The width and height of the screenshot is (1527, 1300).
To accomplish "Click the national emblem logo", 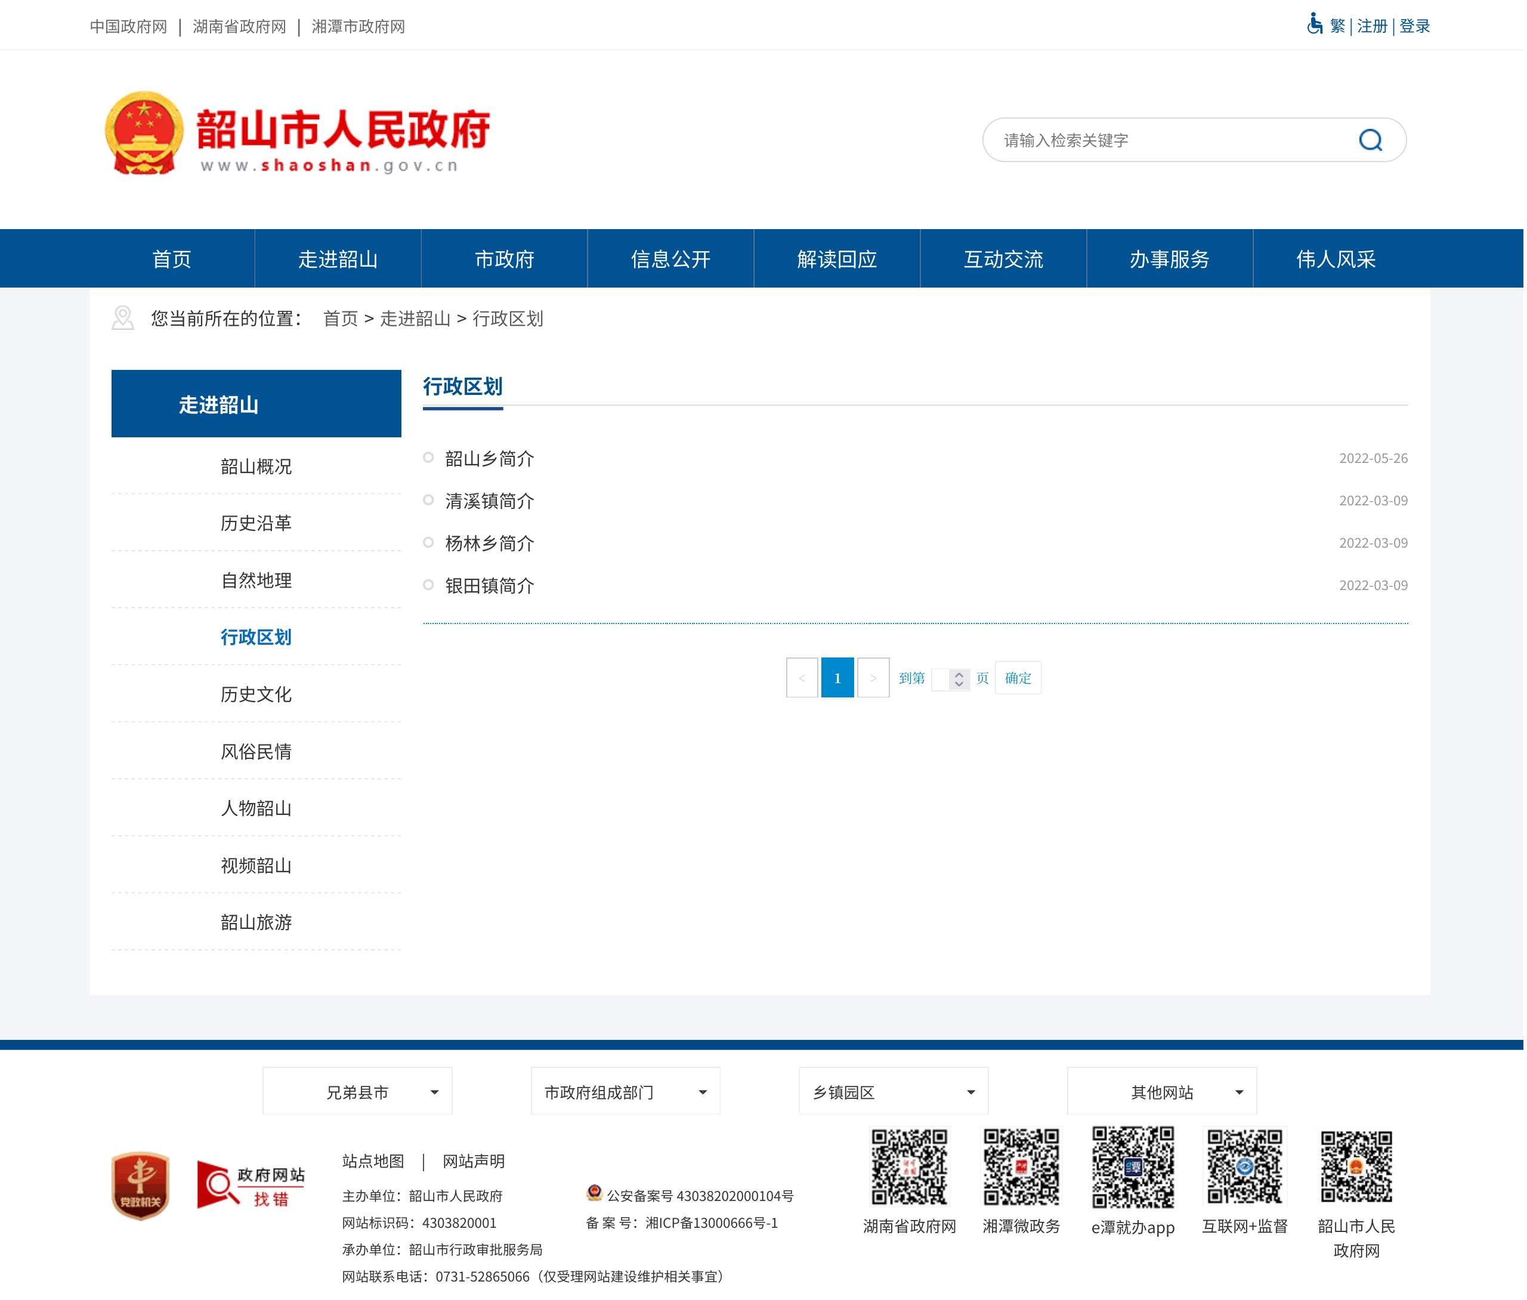I will tap(144, 132).
